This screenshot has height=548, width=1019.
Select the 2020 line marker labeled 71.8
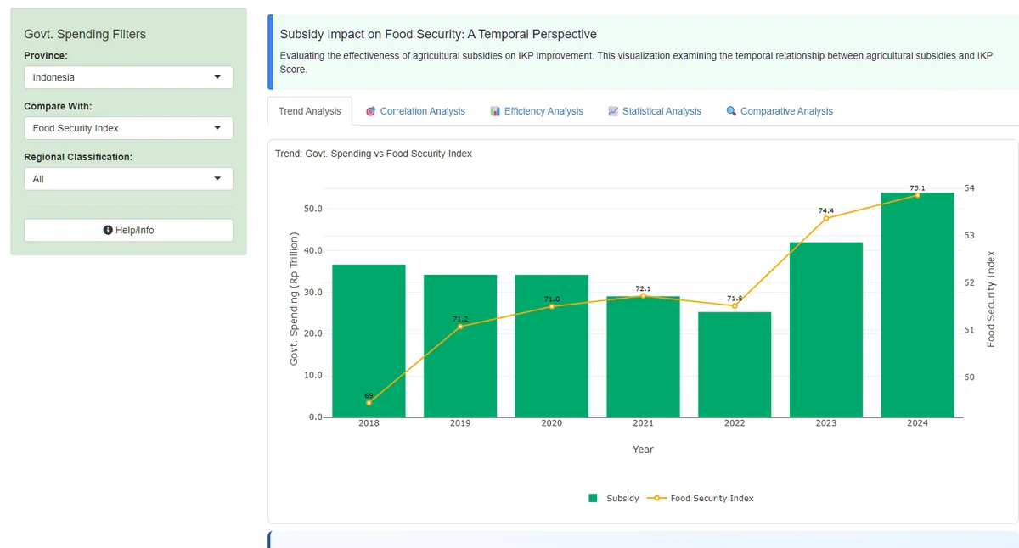click(552, 306)
